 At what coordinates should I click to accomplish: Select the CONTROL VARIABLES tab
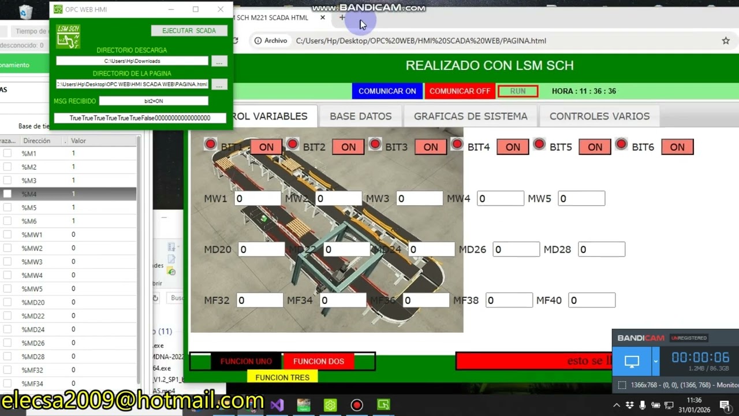click(x=275, y=116)
